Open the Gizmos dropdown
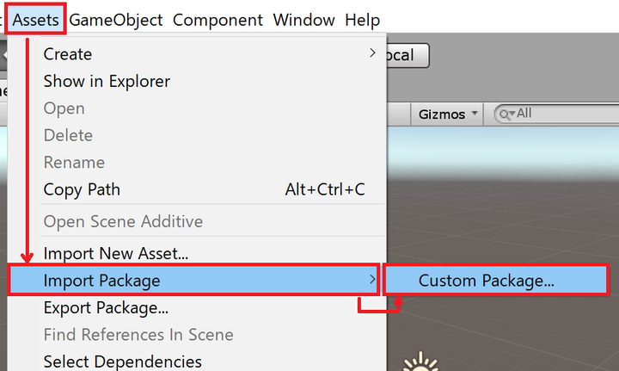619x371 pixels. point(447,114)
